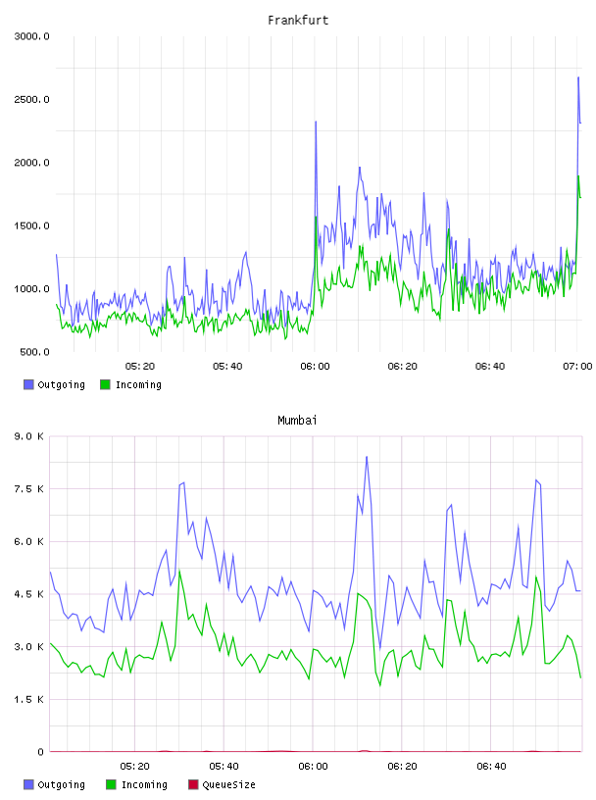Click the 06:40 time label on Mumbai chart
Viewport: 596px width, 800px height.
coord(491,767)
